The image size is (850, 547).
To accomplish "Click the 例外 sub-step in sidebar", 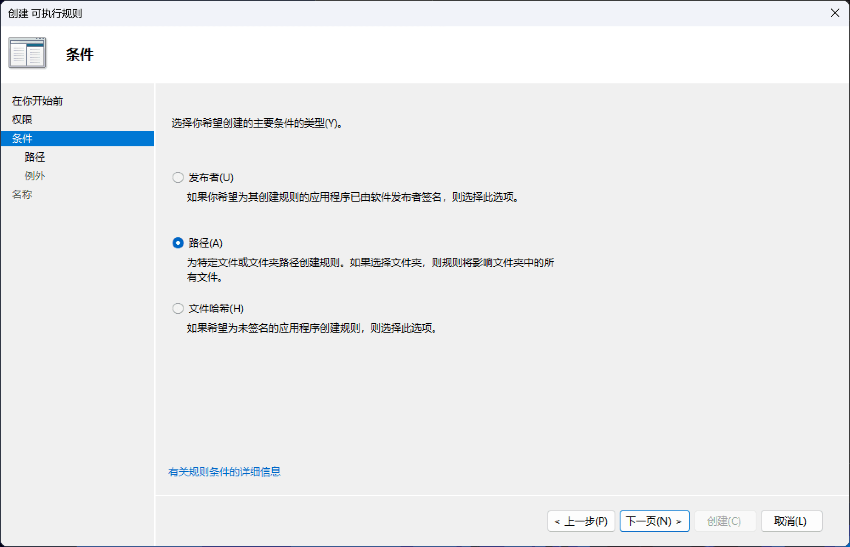I will [x=35, y=176].
